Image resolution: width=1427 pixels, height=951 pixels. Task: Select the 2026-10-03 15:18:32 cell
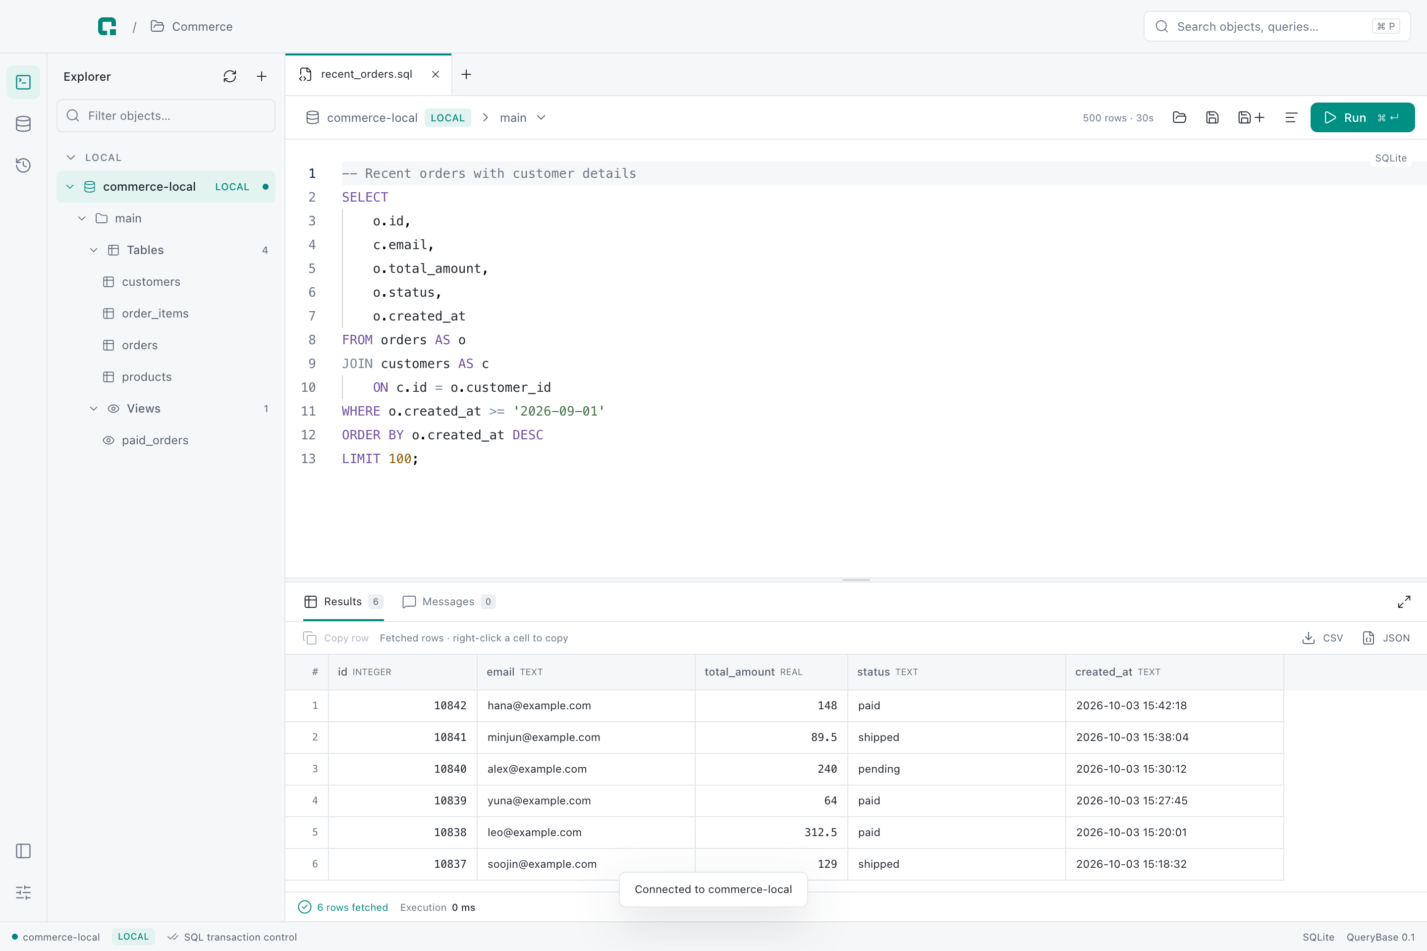[1175, 864]
